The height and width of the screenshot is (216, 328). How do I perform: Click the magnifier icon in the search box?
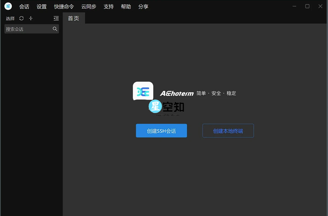[x=55, y=29]
